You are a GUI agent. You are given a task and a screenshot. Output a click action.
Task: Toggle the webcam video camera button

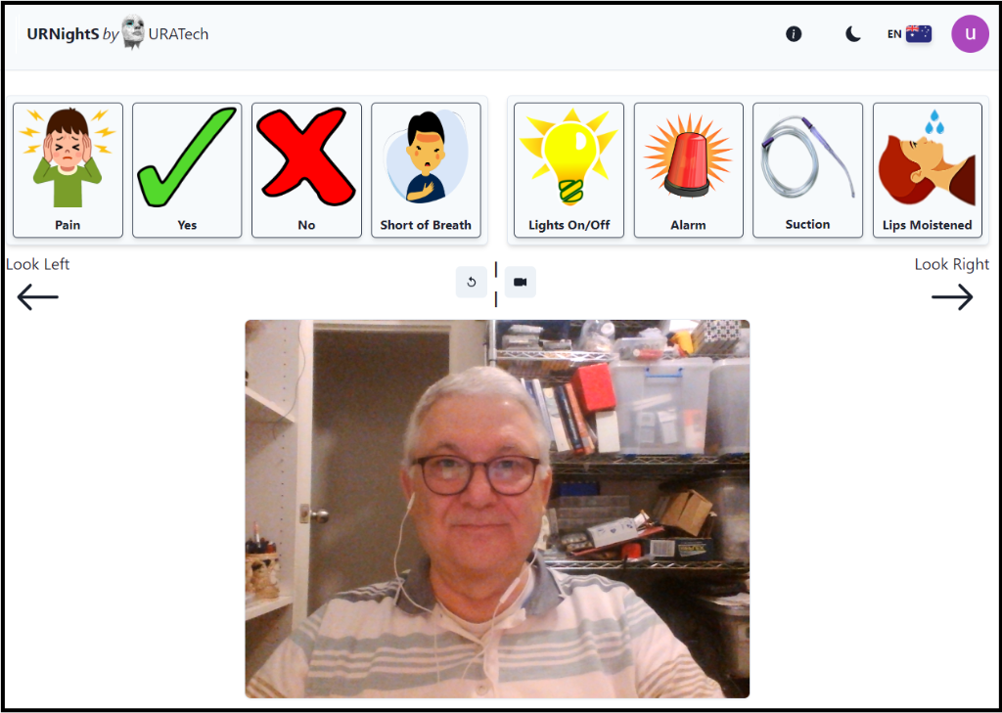pos(520,282)
